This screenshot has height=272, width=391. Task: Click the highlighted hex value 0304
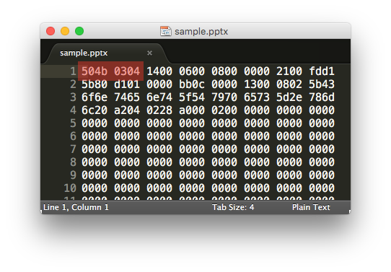127,71
